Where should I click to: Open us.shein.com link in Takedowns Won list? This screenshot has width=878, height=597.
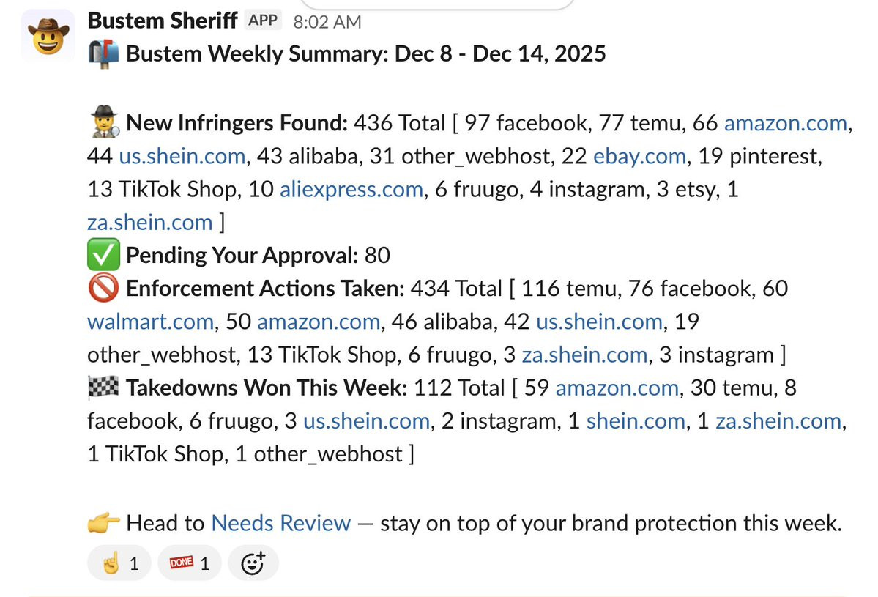point(366,421)
